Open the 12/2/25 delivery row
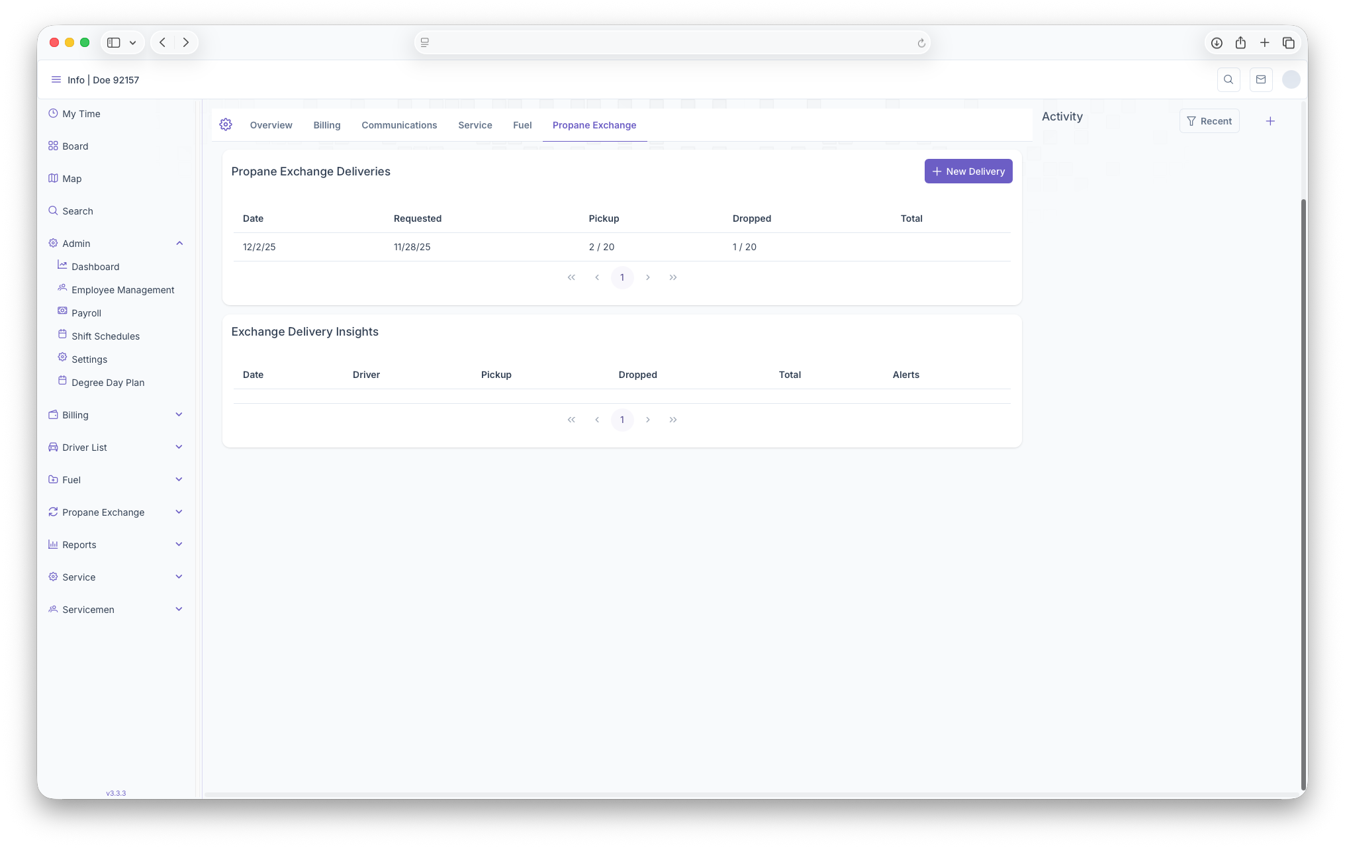1345x848 pixels. [259, 247]
